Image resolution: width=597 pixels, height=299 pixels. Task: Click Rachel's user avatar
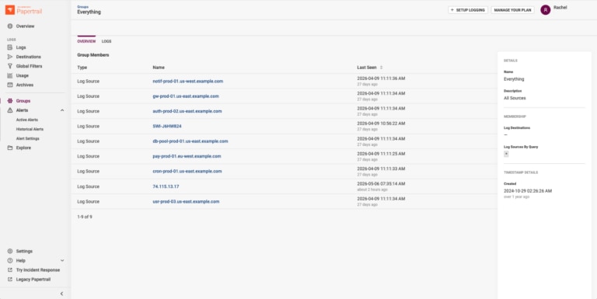[x=545, y=10]
